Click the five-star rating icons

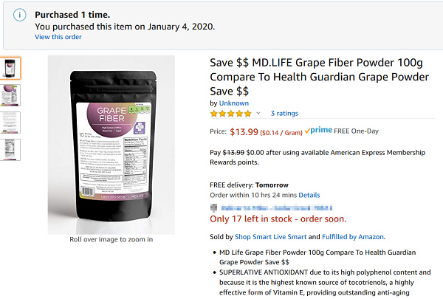pyautogui.click(x=230, y=114)
